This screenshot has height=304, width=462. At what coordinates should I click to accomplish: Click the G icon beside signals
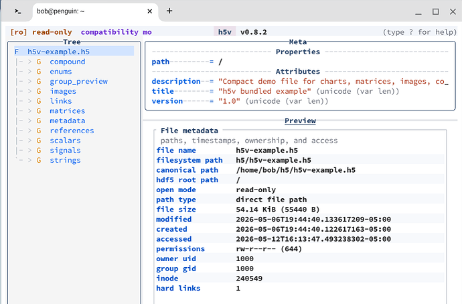(x=39, y=150)
